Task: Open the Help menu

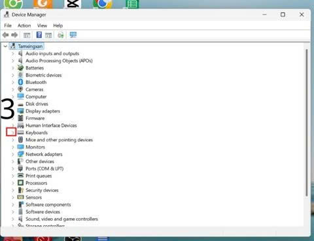Action: tap(58, 26)
